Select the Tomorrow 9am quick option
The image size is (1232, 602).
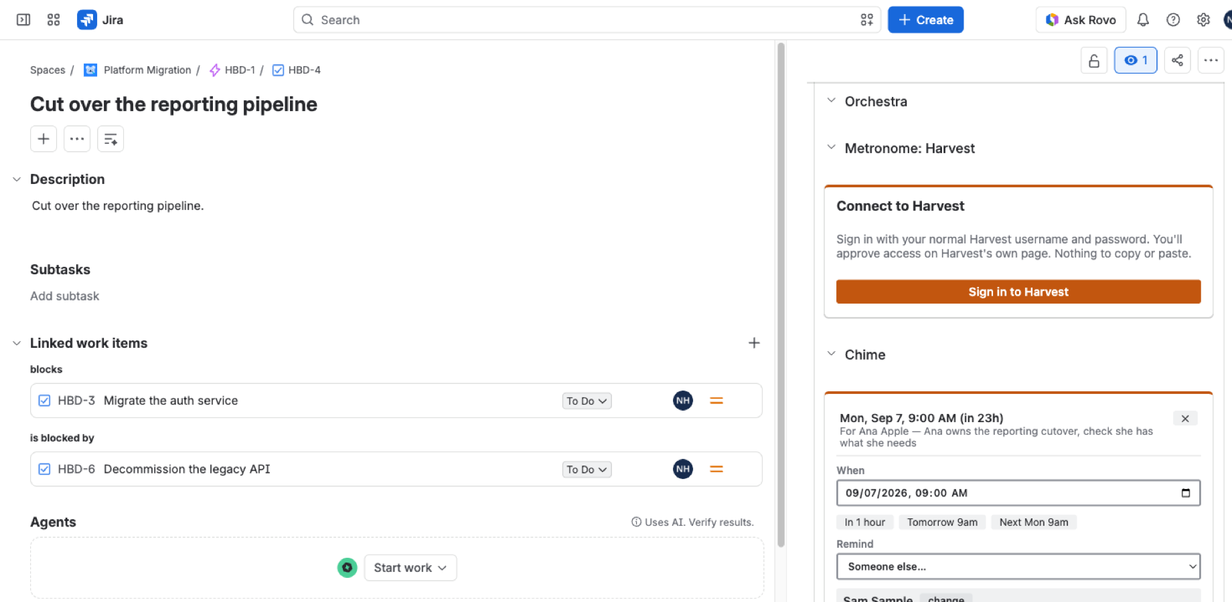click(942, 522)
